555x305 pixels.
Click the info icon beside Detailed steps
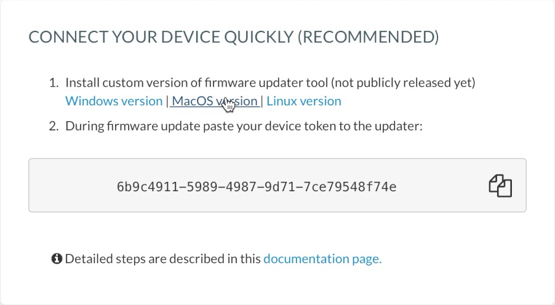click(x=57, y=259)
